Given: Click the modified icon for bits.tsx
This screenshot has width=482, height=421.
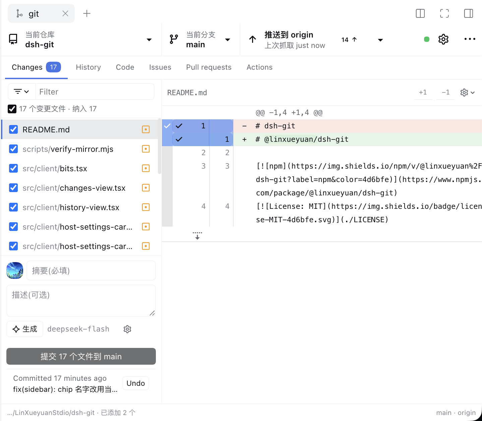Looking at the screenshot, I should tap(146, 168).
